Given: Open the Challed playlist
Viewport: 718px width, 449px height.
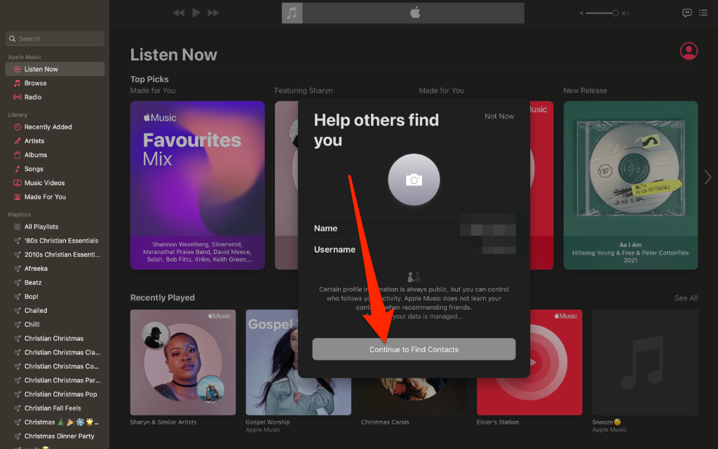Looking at the screenshot, I should 55,310.
